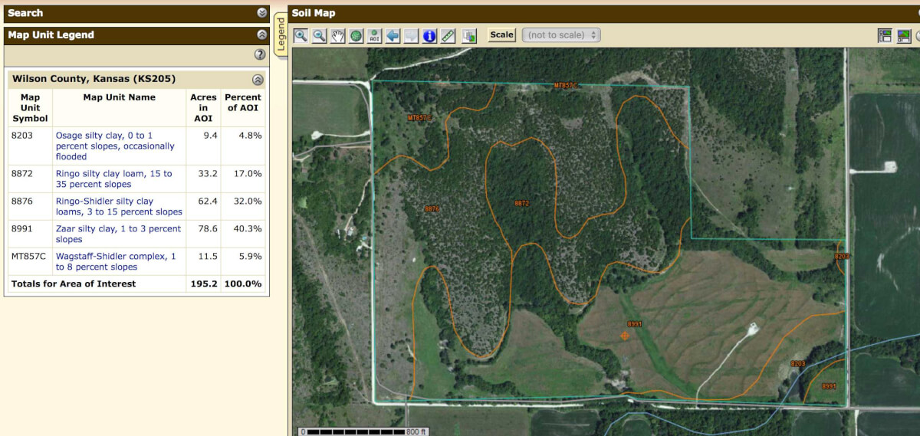Toggle the vertical Legend side tab
This screenshot has width=920, height=436.
pyautogui.click(x=281, y=34)
